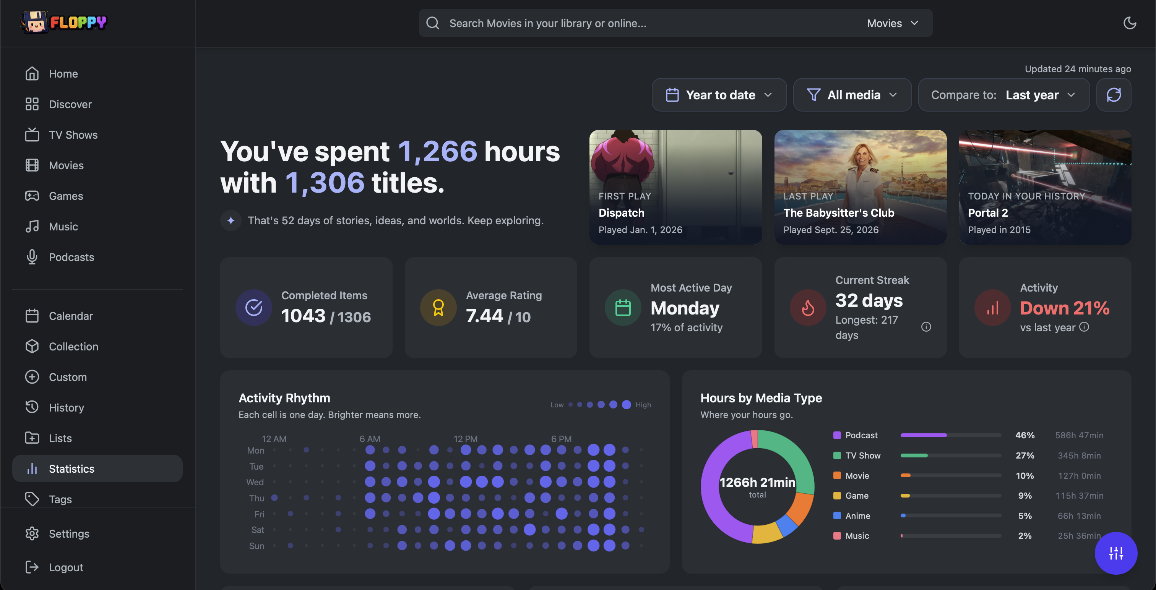Click the TV Show green legend swatch
The width and height of the screenshot is (1156, 590).
837,455
